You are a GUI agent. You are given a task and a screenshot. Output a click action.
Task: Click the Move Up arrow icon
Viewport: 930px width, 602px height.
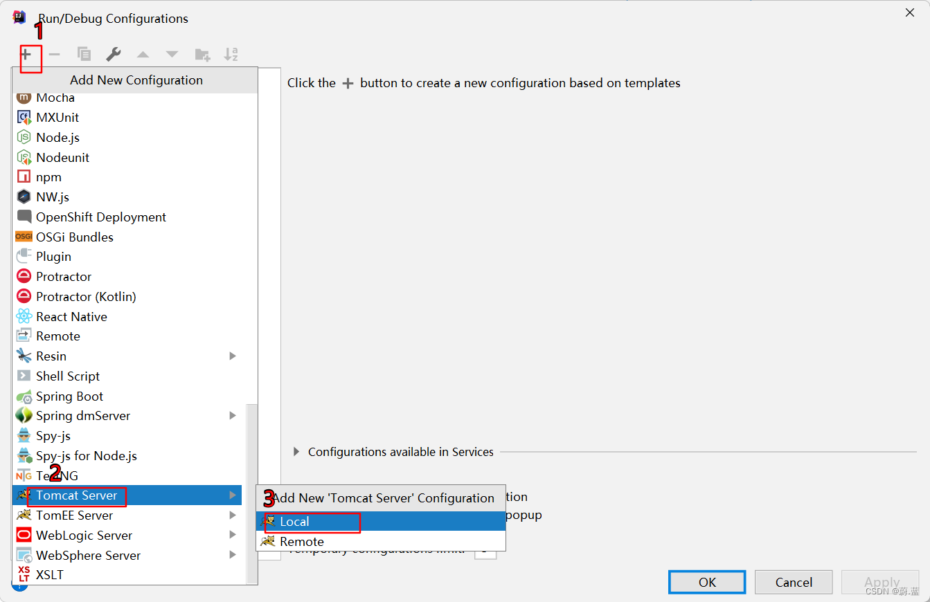click(x=143, y=54)
